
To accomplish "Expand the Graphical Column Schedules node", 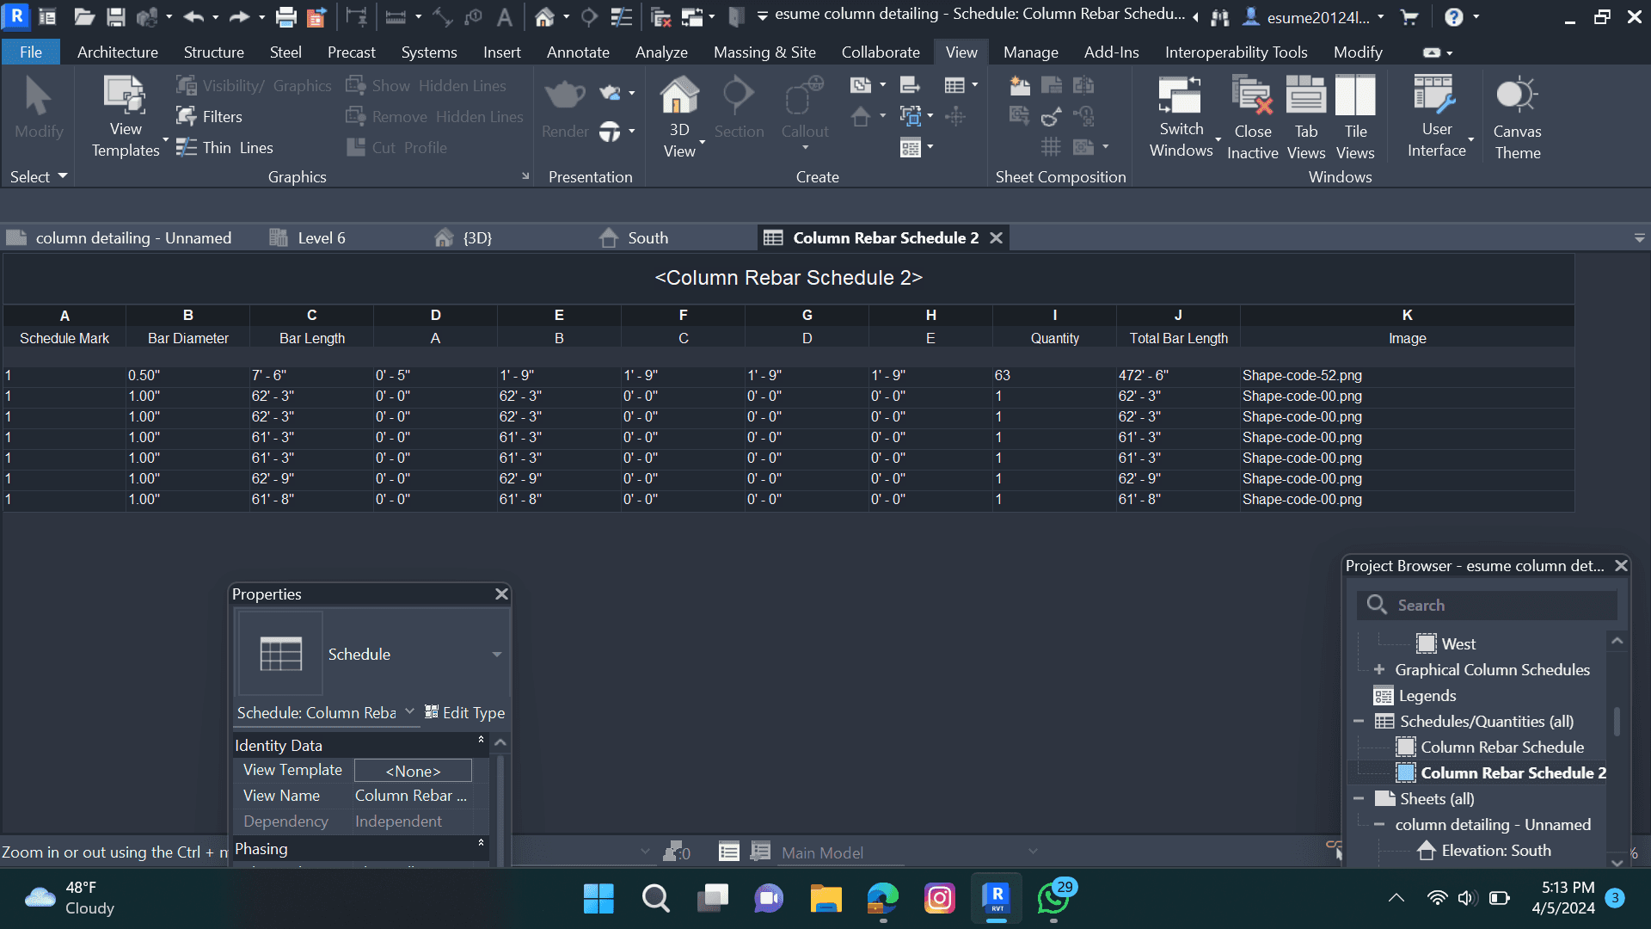I will (x=1379, y=669).
